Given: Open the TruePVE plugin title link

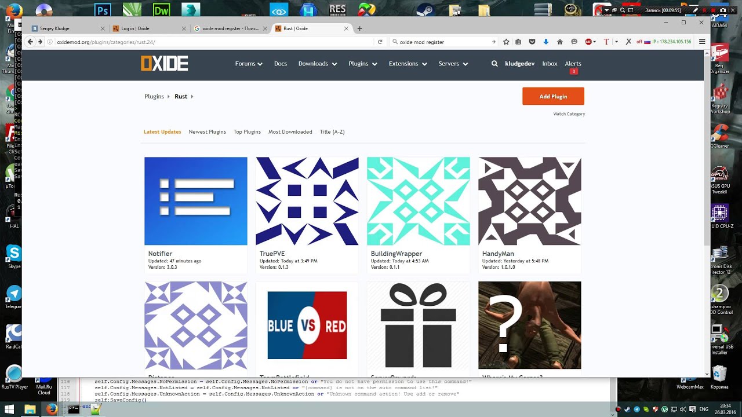Looking at the screenshot, I should click(x=272, y=254).
